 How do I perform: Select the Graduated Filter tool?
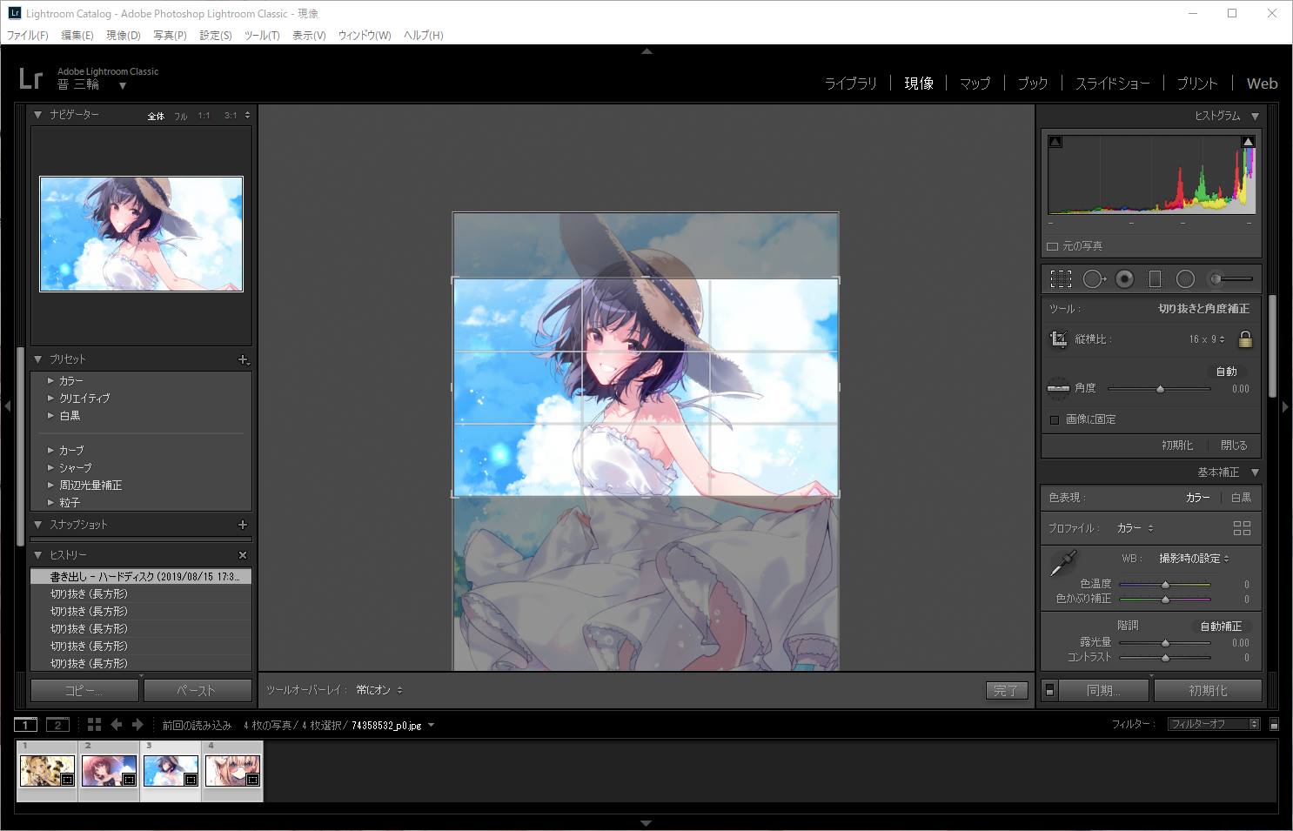point(1155,278)
